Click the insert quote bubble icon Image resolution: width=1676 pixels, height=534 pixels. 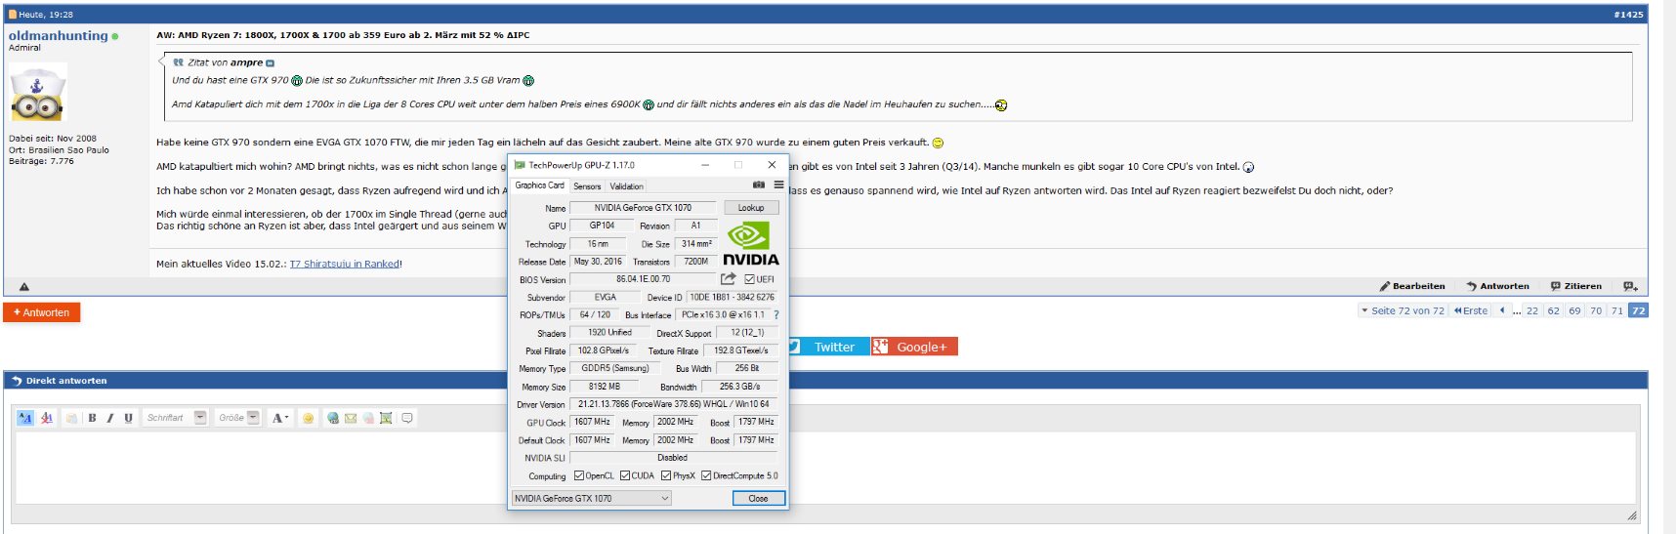pos(407,418)
